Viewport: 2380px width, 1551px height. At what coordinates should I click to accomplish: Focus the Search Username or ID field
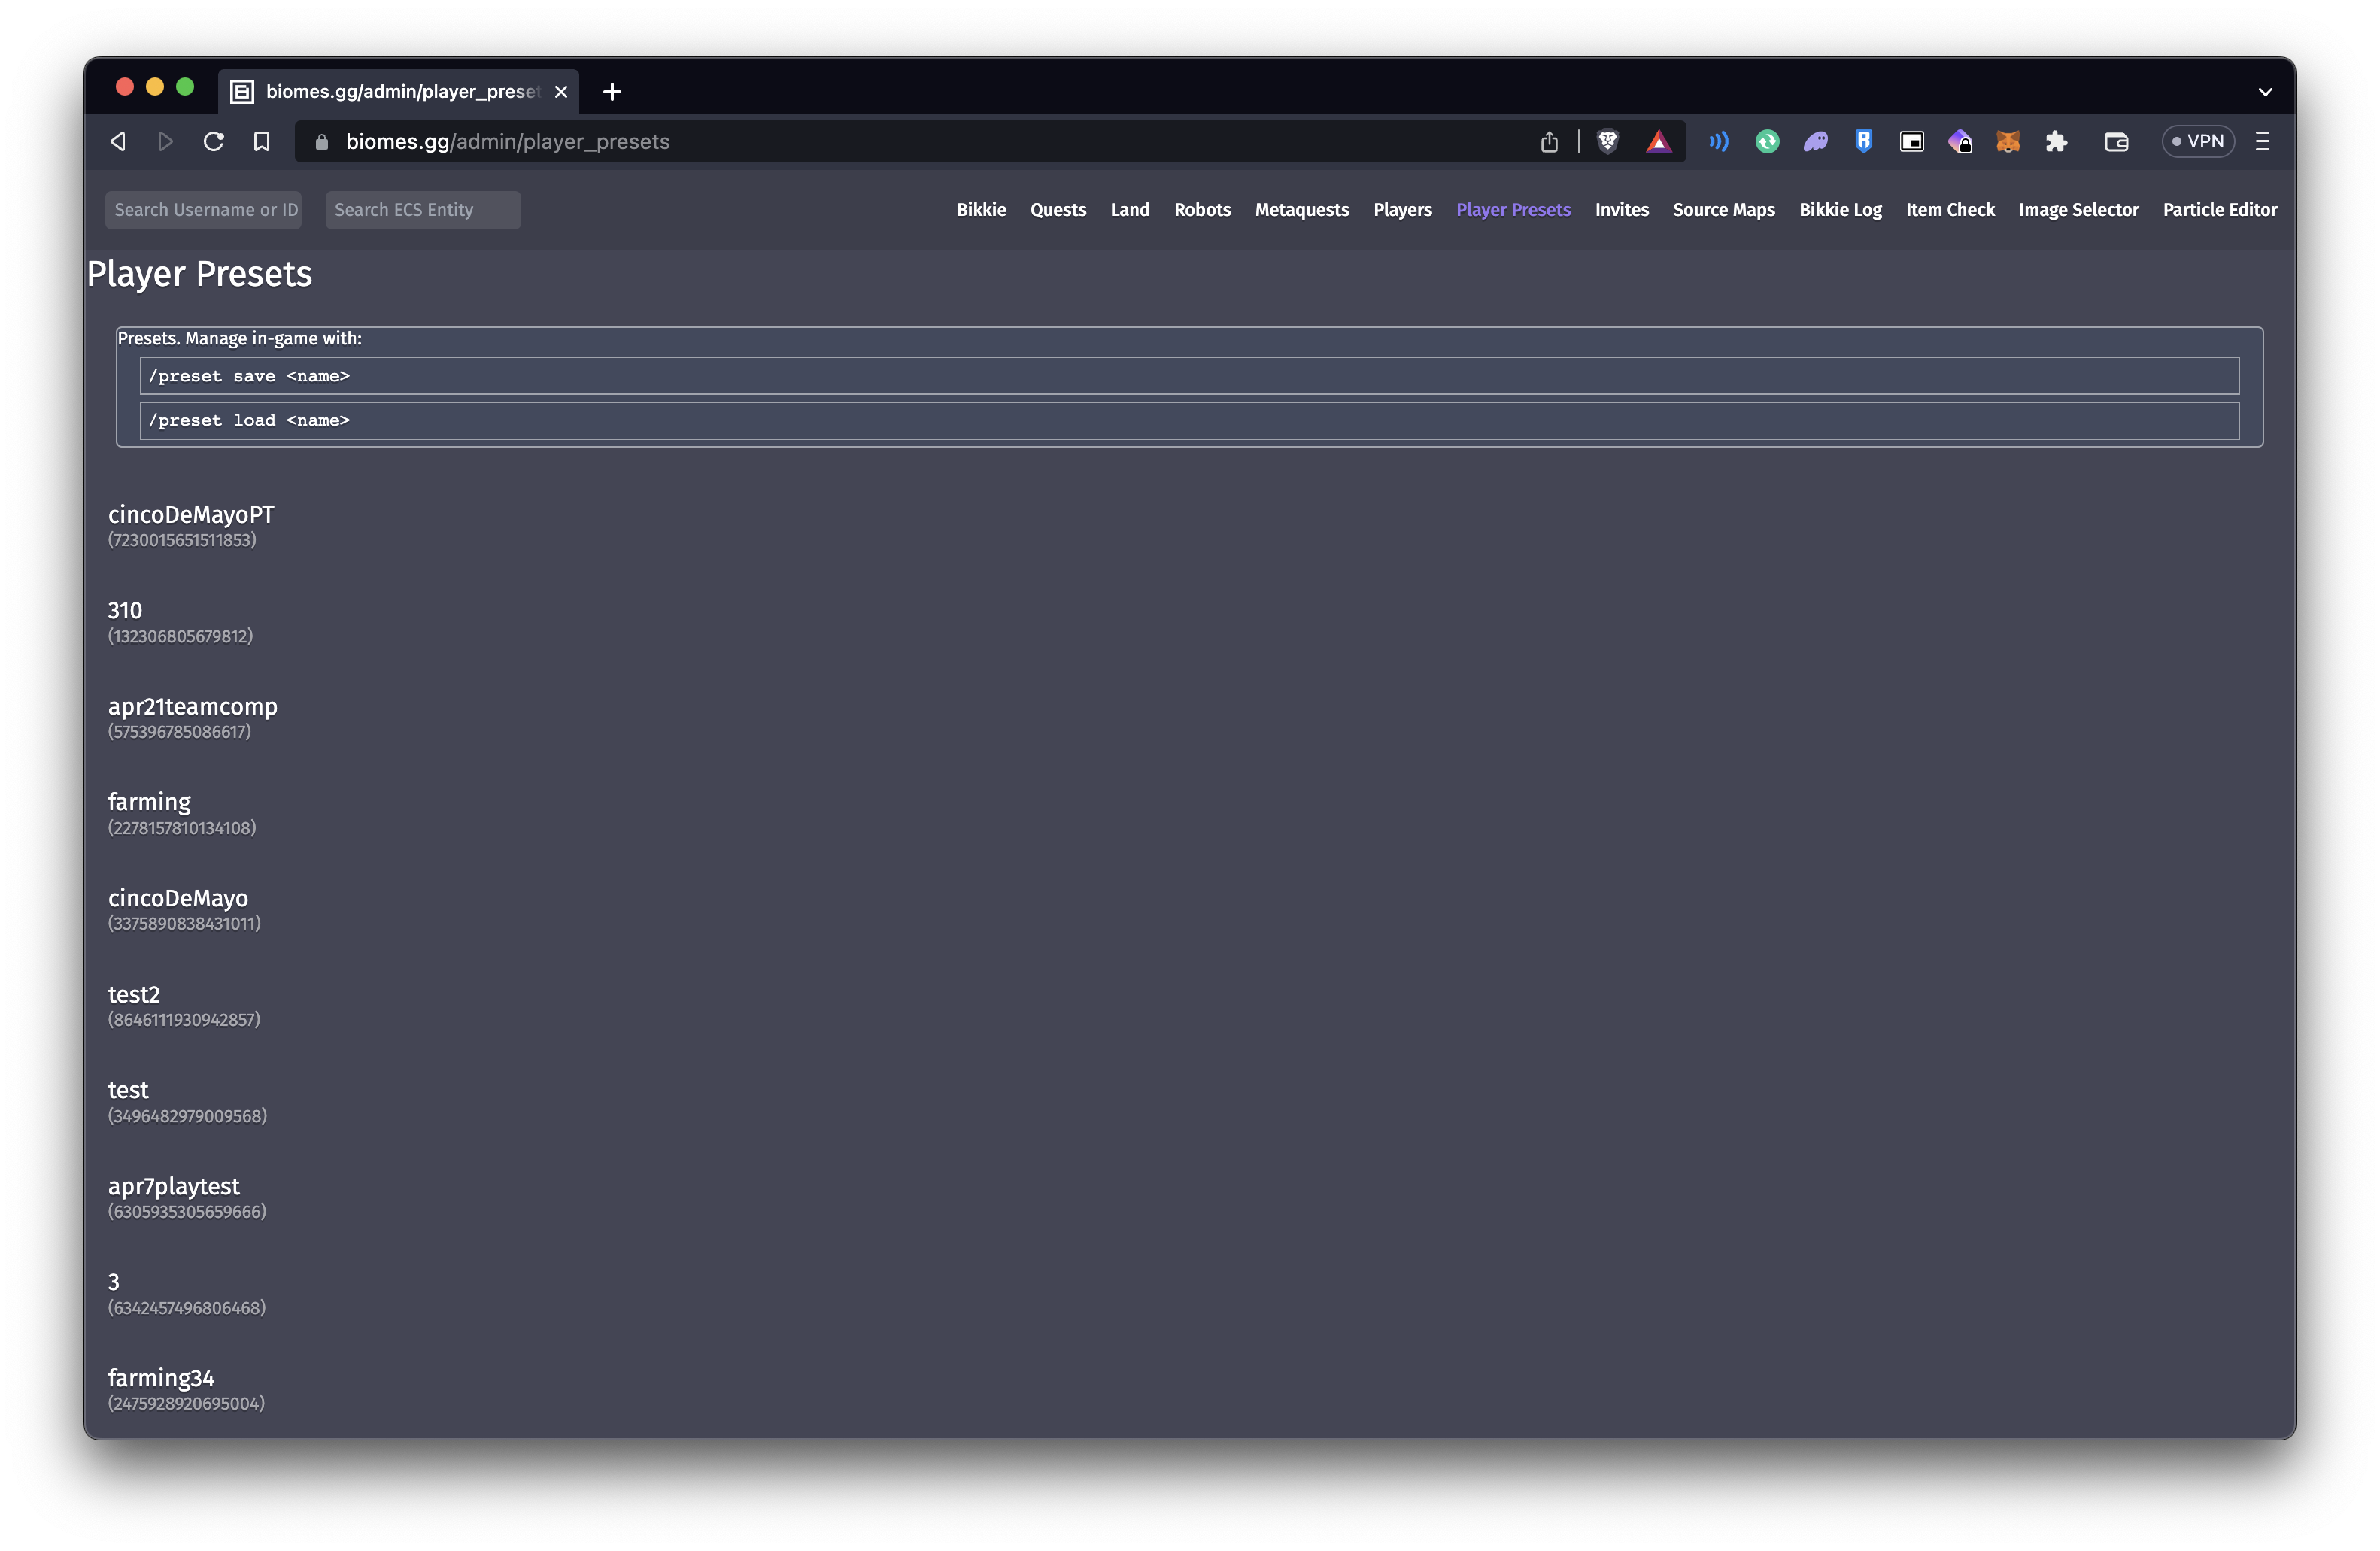tap(204, 210)
